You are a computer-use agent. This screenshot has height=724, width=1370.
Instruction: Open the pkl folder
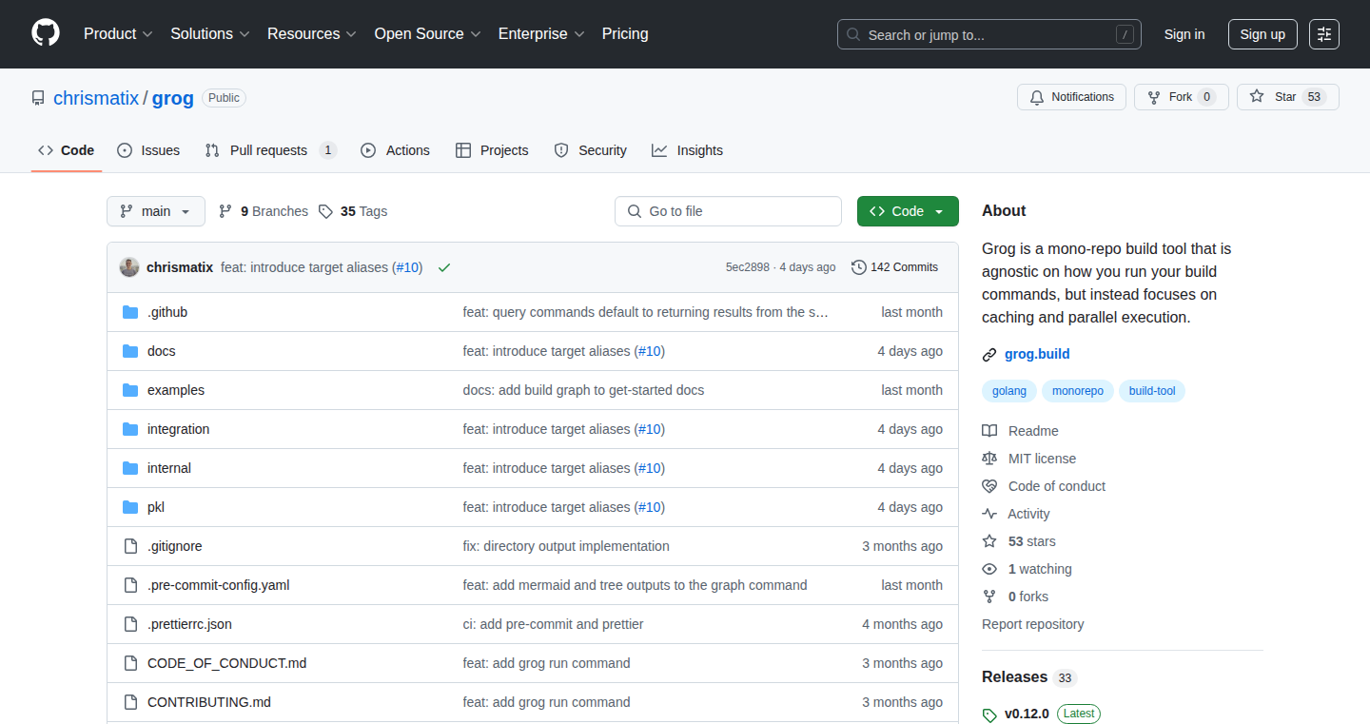(x=156, y=507)
